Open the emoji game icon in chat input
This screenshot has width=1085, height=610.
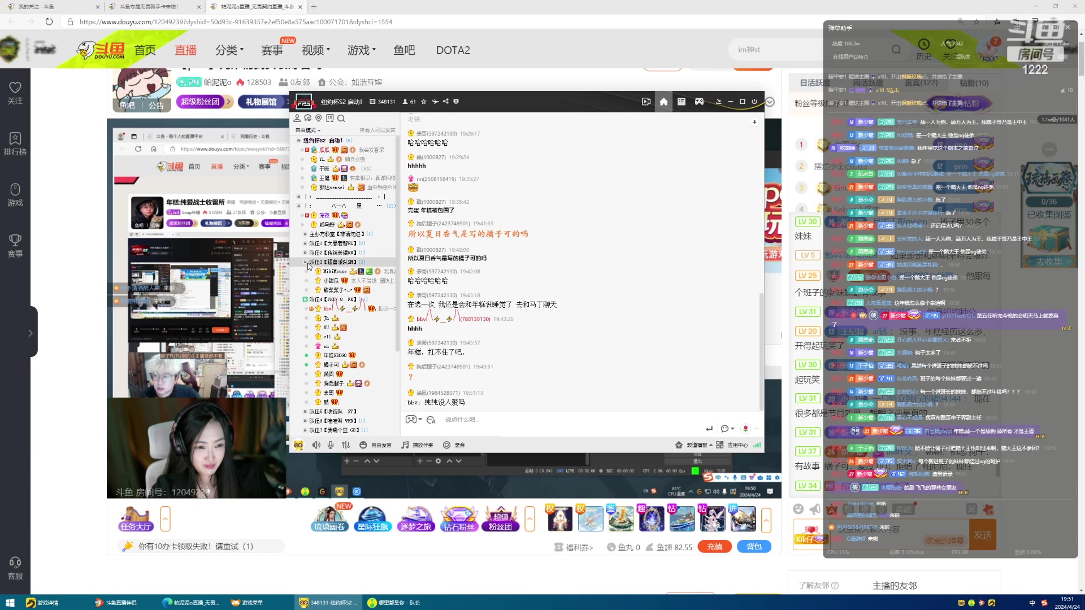(411, 419)
